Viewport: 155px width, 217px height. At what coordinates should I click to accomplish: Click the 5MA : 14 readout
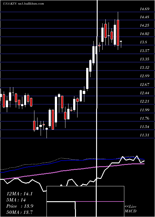point(16,200)
